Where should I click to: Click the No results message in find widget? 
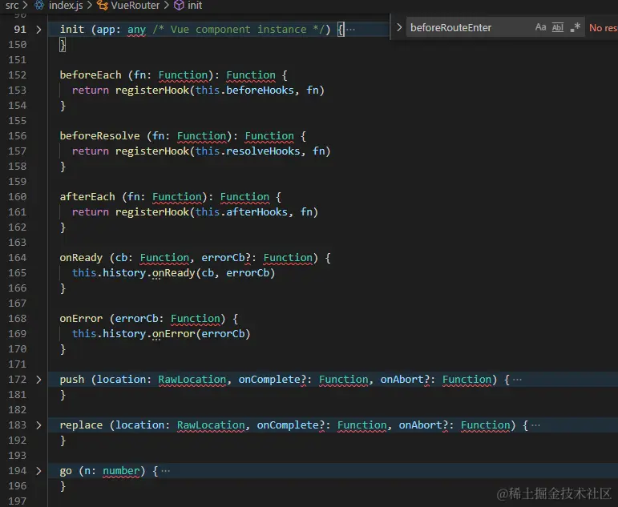coord(603,27)
